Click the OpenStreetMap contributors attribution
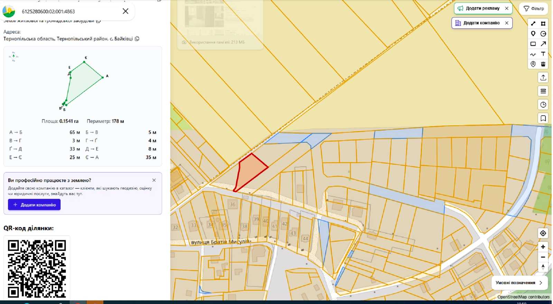 523,297
